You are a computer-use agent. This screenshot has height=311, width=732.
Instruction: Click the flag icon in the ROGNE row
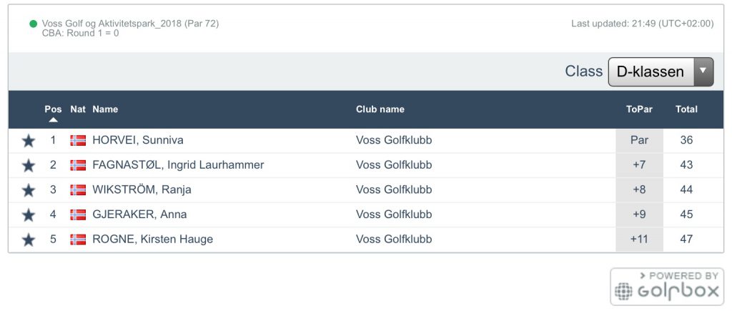click(x=78, y=239)
